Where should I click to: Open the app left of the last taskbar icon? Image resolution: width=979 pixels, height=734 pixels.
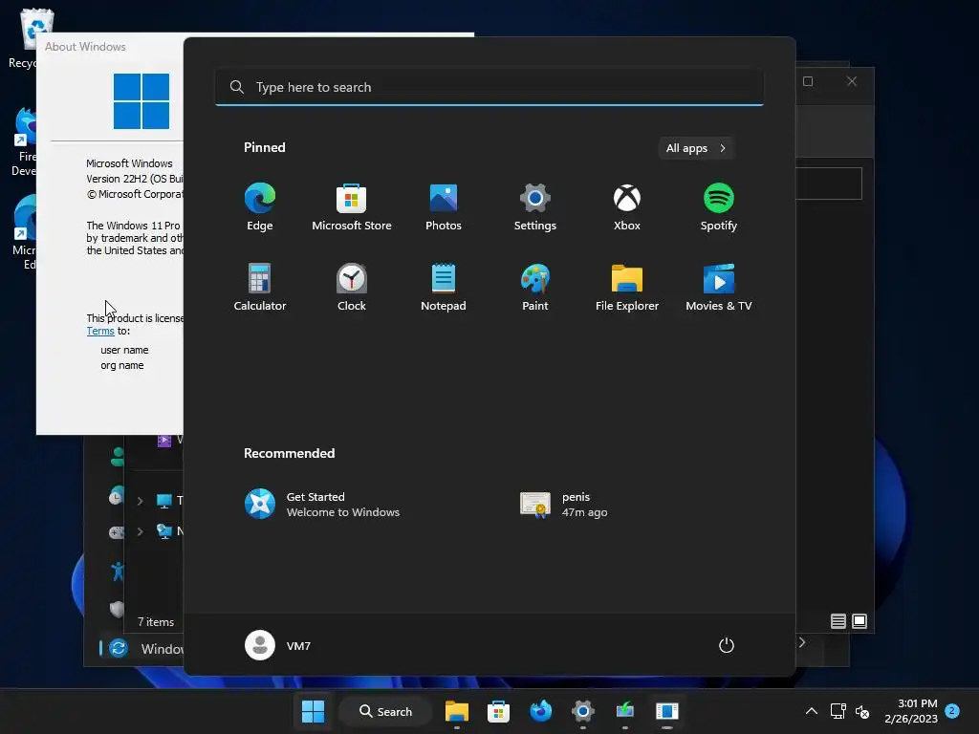625,711
